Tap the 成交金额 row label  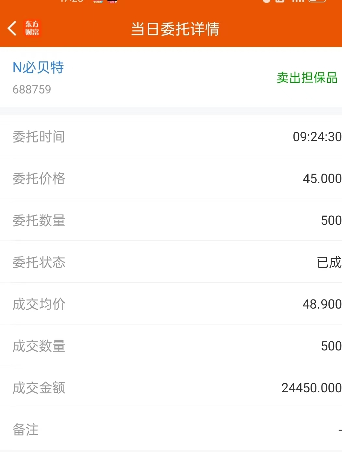39,388
